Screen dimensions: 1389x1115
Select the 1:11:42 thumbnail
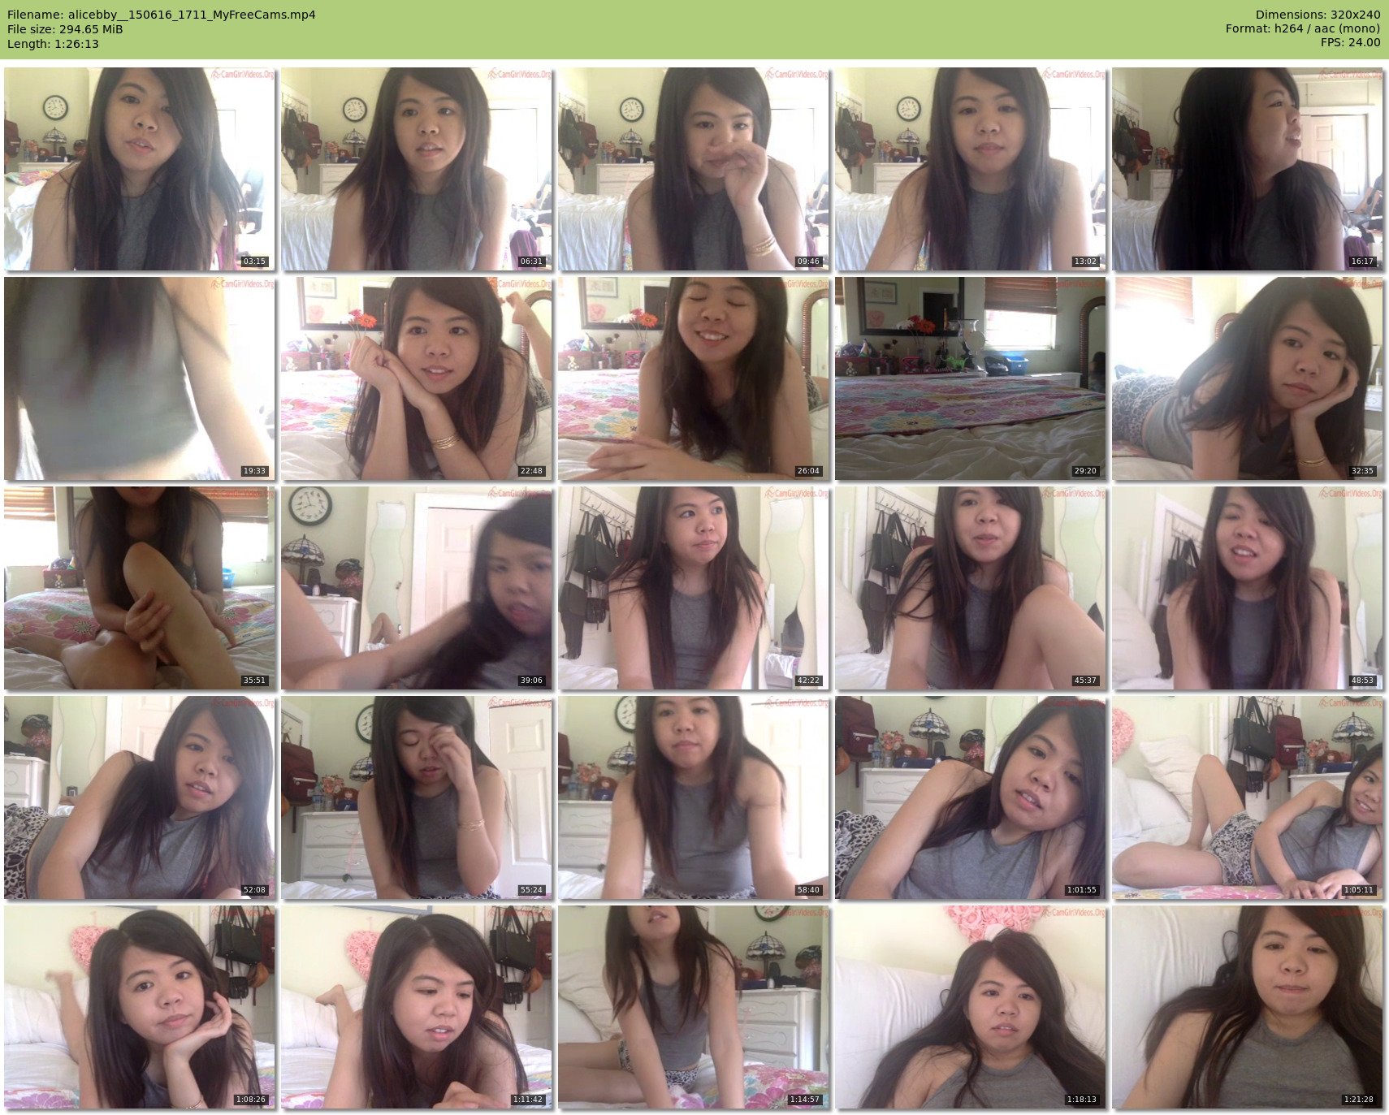coord(416,1007)
